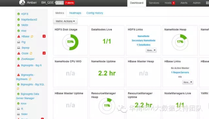209x119 pixels.
Task: Click the DataNodes Live 1/1 value
Action: click(107, 41)
